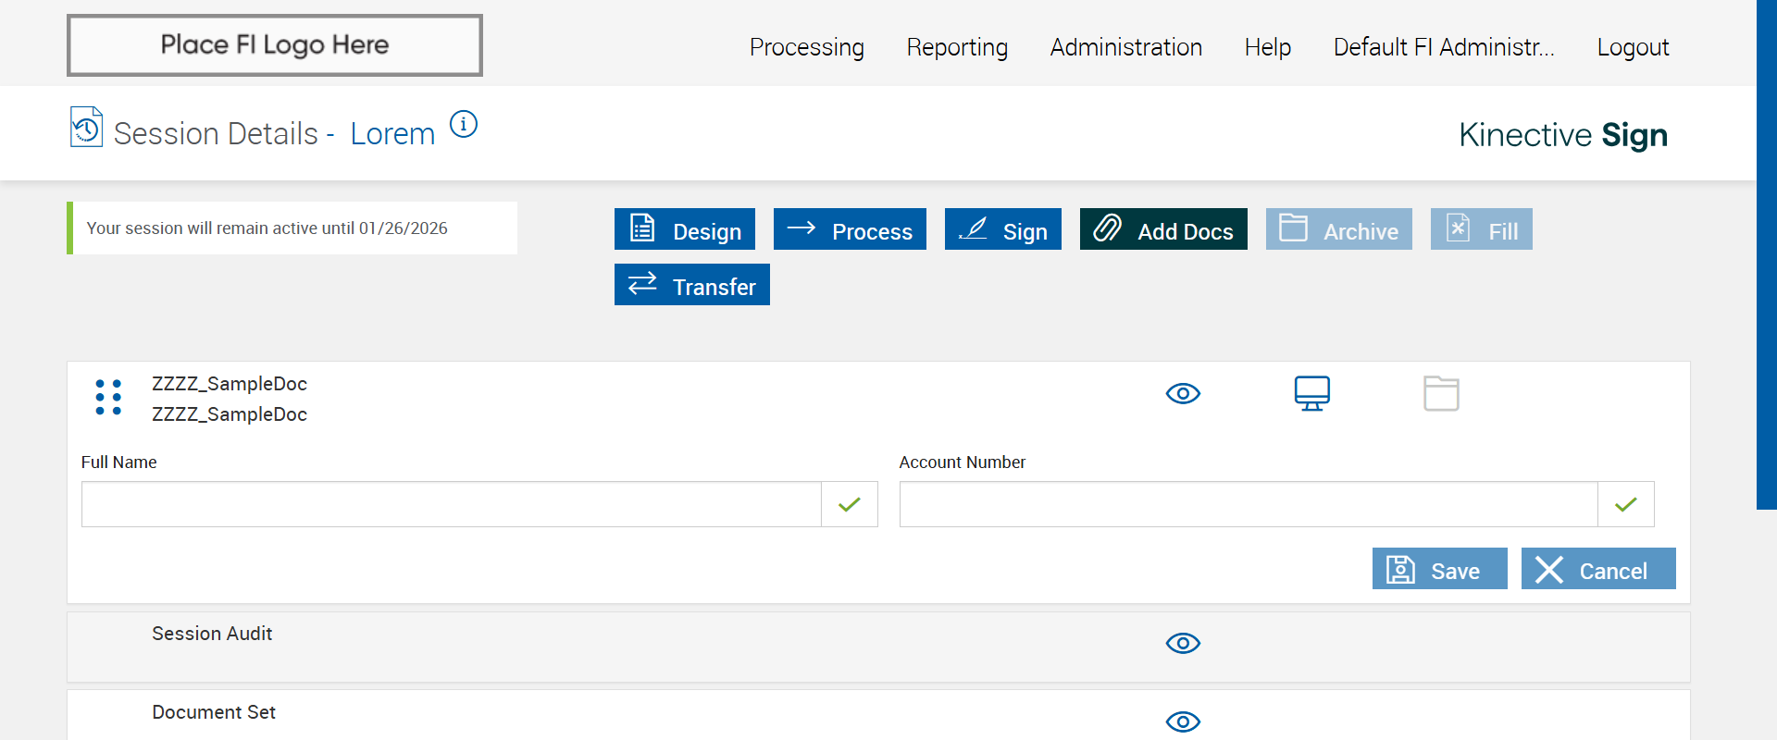The width and height of the screenshot is (1777, 740).
Task: Click the session info icon beside Lorem
Action: pos(464,124)
